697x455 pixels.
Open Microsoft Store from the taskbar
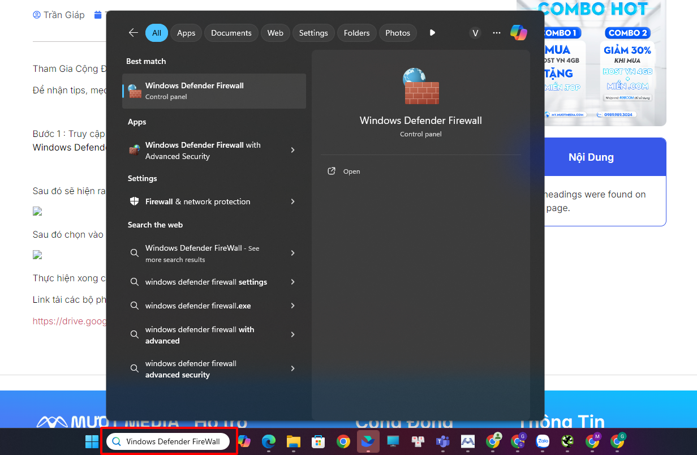click(x=318, y=441)
